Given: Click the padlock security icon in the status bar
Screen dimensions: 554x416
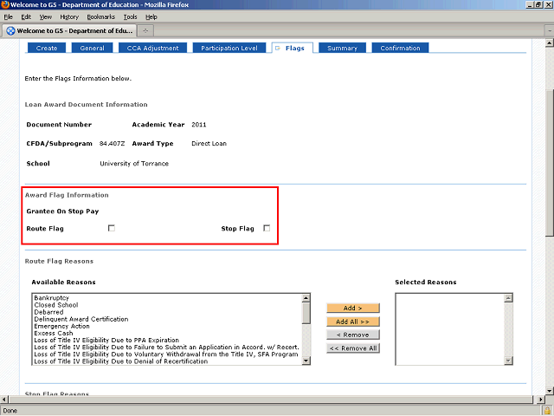Looking at the screenshot, I should 547,411.
